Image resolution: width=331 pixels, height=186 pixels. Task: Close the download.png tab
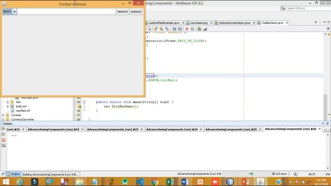pos(212,23)
